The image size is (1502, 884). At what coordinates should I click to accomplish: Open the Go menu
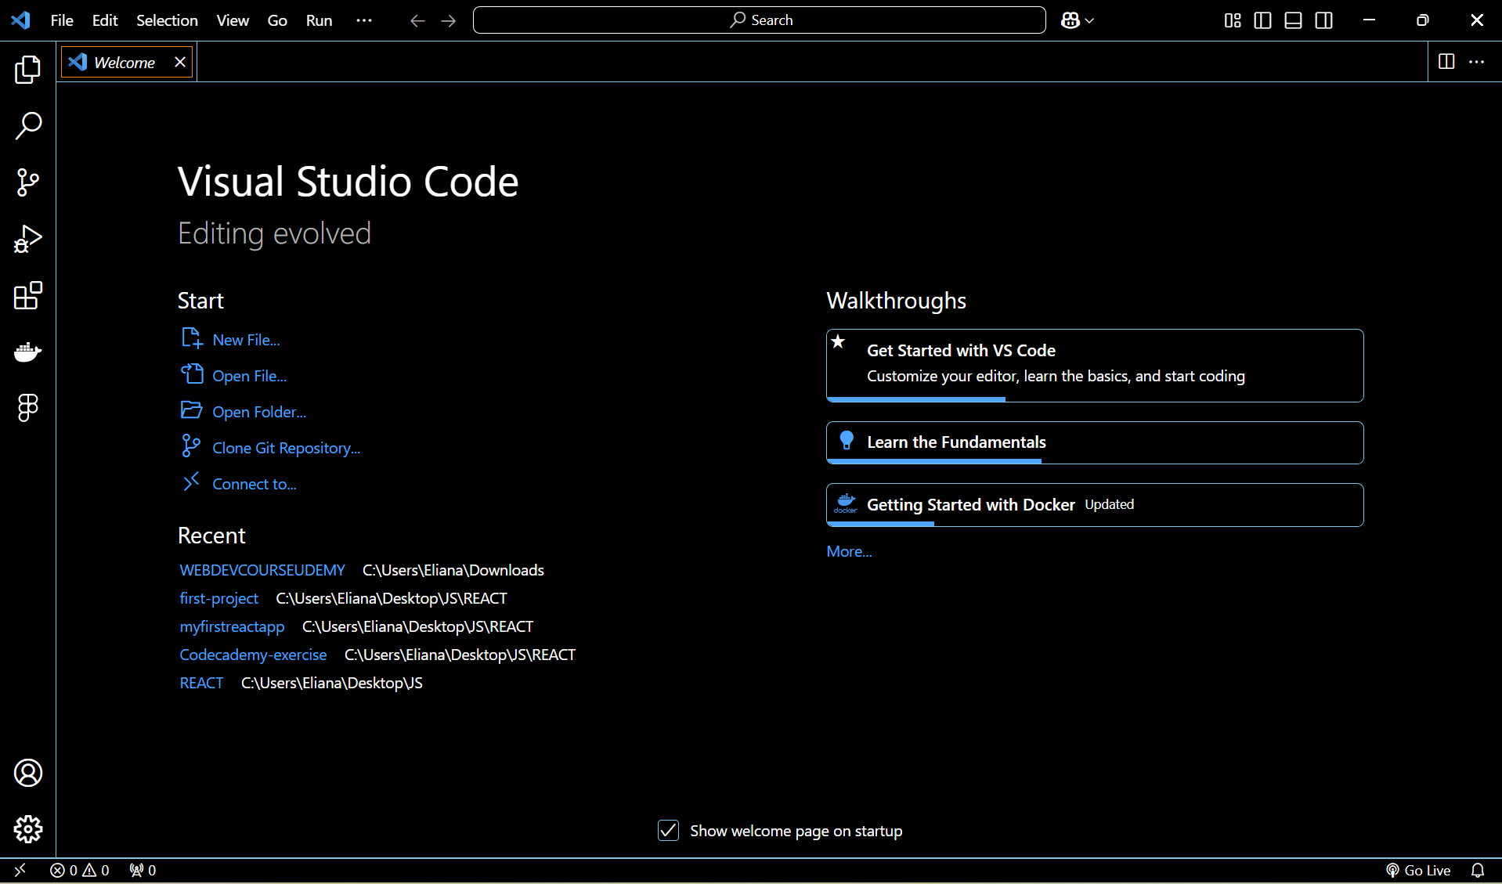[277, 20]
